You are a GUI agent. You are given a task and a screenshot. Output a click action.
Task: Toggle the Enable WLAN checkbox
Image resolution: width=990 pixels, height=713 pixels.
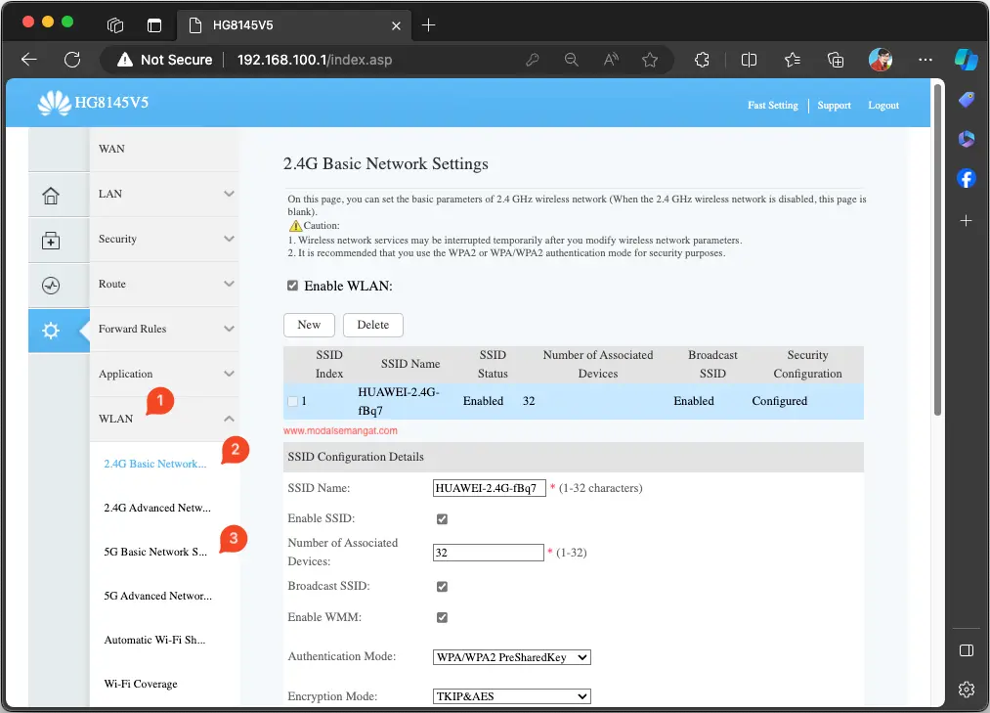(x=292, y=286)
